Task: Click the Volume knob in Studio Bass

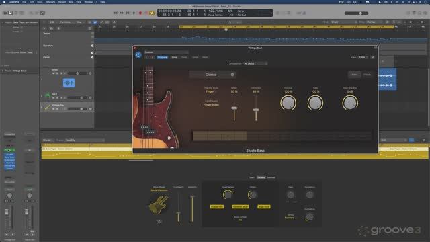Action: (x=288, y=103)
